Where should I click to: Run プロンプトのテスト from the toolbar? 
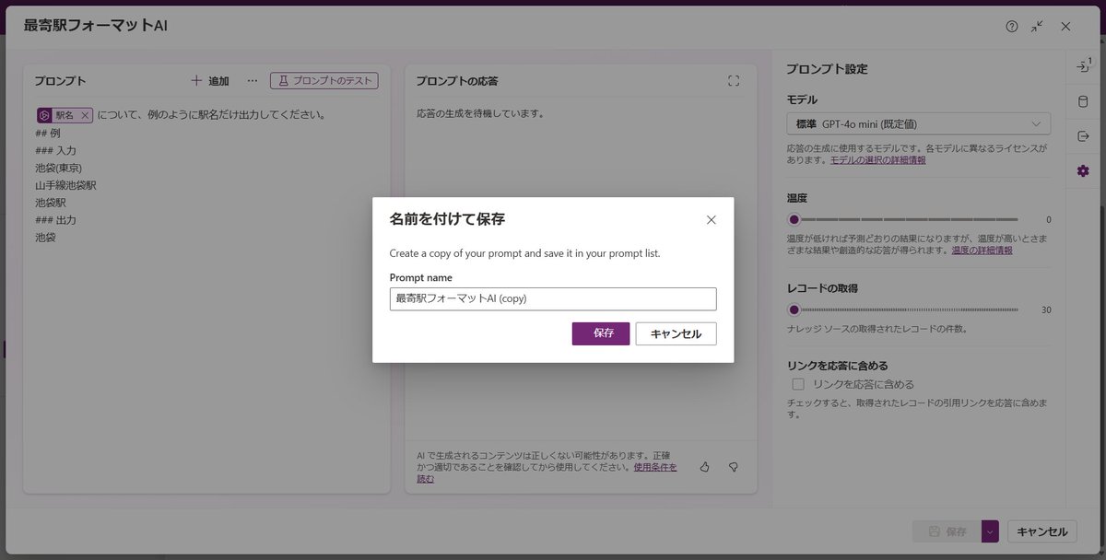[x=324, y=81]
